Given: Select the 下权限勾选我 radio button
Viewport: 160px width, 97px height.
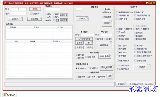Looking at the screenshot, I should (118, 65).
